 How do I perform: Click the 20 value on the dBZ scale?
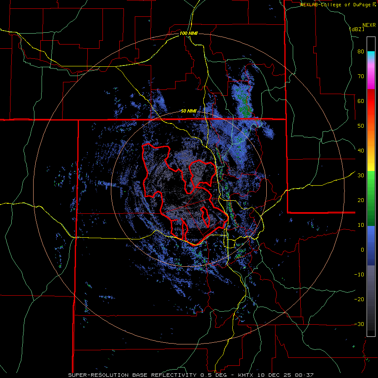click(361, 200)
